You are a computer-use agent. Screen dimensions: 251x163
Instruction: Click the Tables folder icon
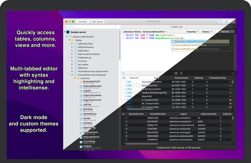pos(73,40)
